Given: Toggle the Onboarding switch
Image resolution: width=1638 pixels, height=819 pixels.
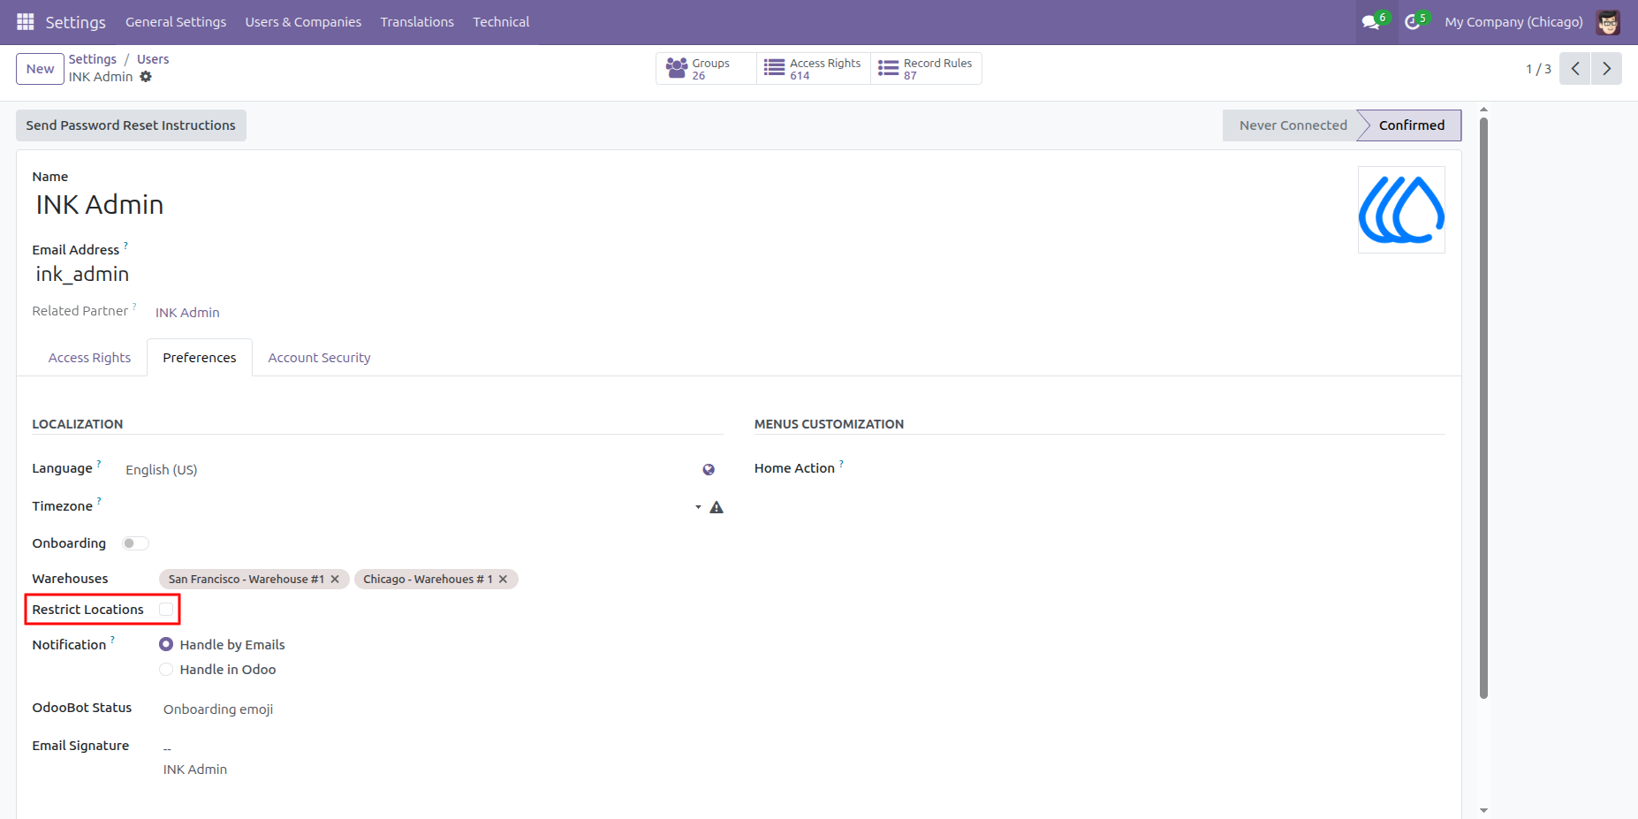Looking at the screenshot, I should point(135,543).
